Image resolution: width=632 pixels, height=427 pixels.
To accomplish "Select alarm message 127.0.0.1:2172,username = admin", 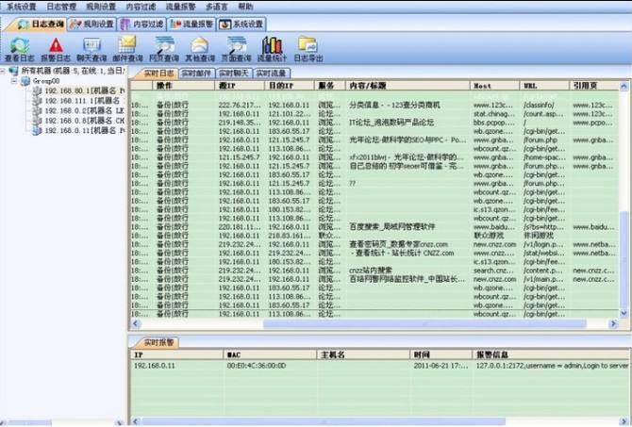I will click(552, 366).
